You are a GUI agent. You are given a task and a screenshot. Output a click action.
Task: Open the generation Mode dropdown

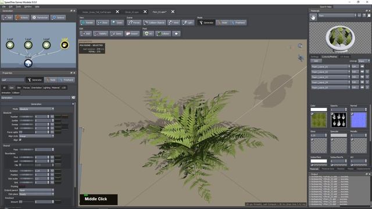(37, 109)
